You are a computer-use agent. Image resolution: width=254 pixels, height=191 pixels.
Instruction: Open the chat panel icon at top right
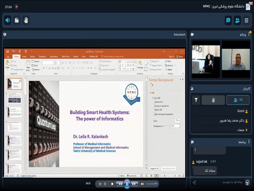pyautogui.click(x=228, y=20)
